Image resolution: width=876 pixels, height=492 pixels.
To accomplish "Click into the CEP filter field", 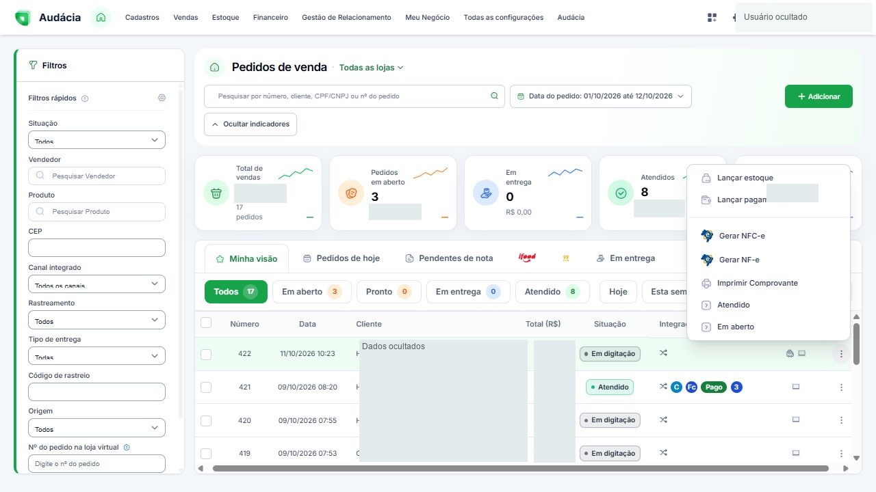I will coord(96,247).
